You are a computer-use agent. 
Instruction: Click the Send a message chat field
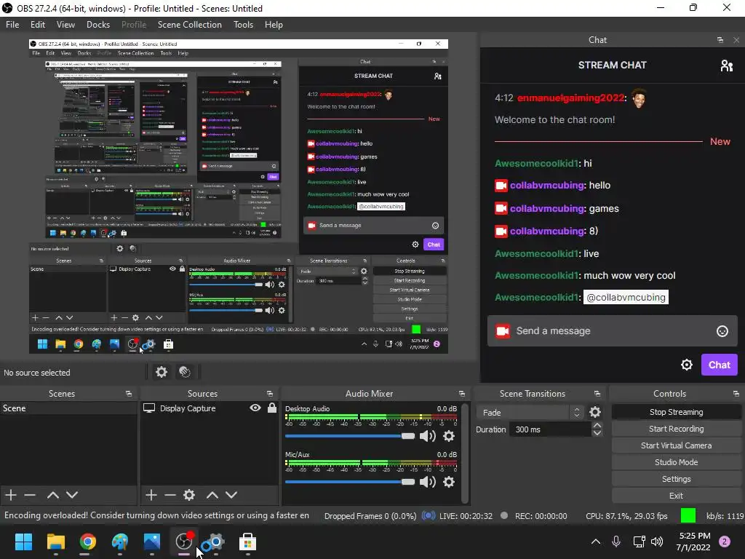tap(613, 331)
